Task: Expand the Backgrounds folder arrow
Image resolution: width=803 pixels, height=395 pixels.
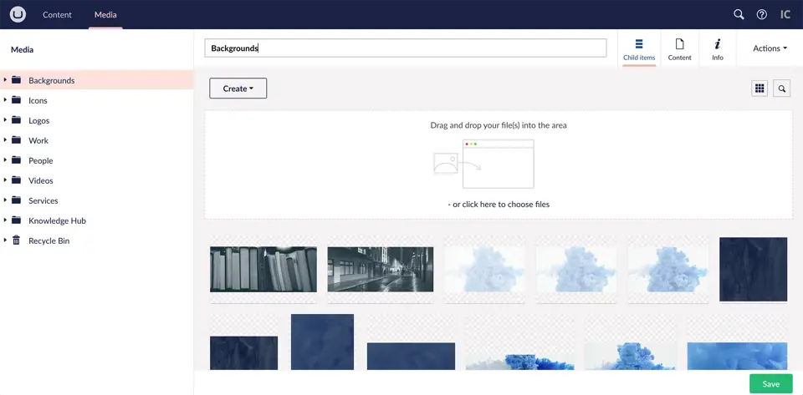Action: 5,80
